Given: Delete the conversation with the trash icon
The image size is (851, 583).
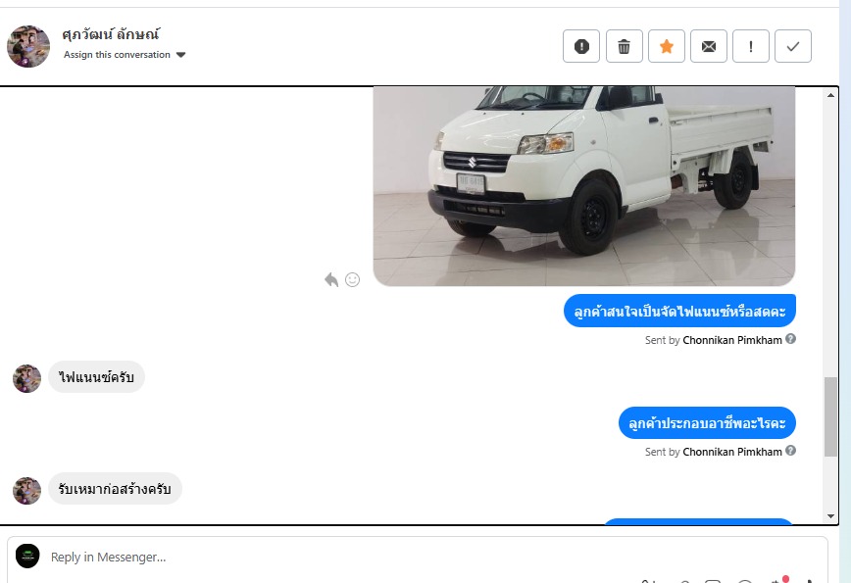Looking at the screenshot, I should tap(625, 46).
